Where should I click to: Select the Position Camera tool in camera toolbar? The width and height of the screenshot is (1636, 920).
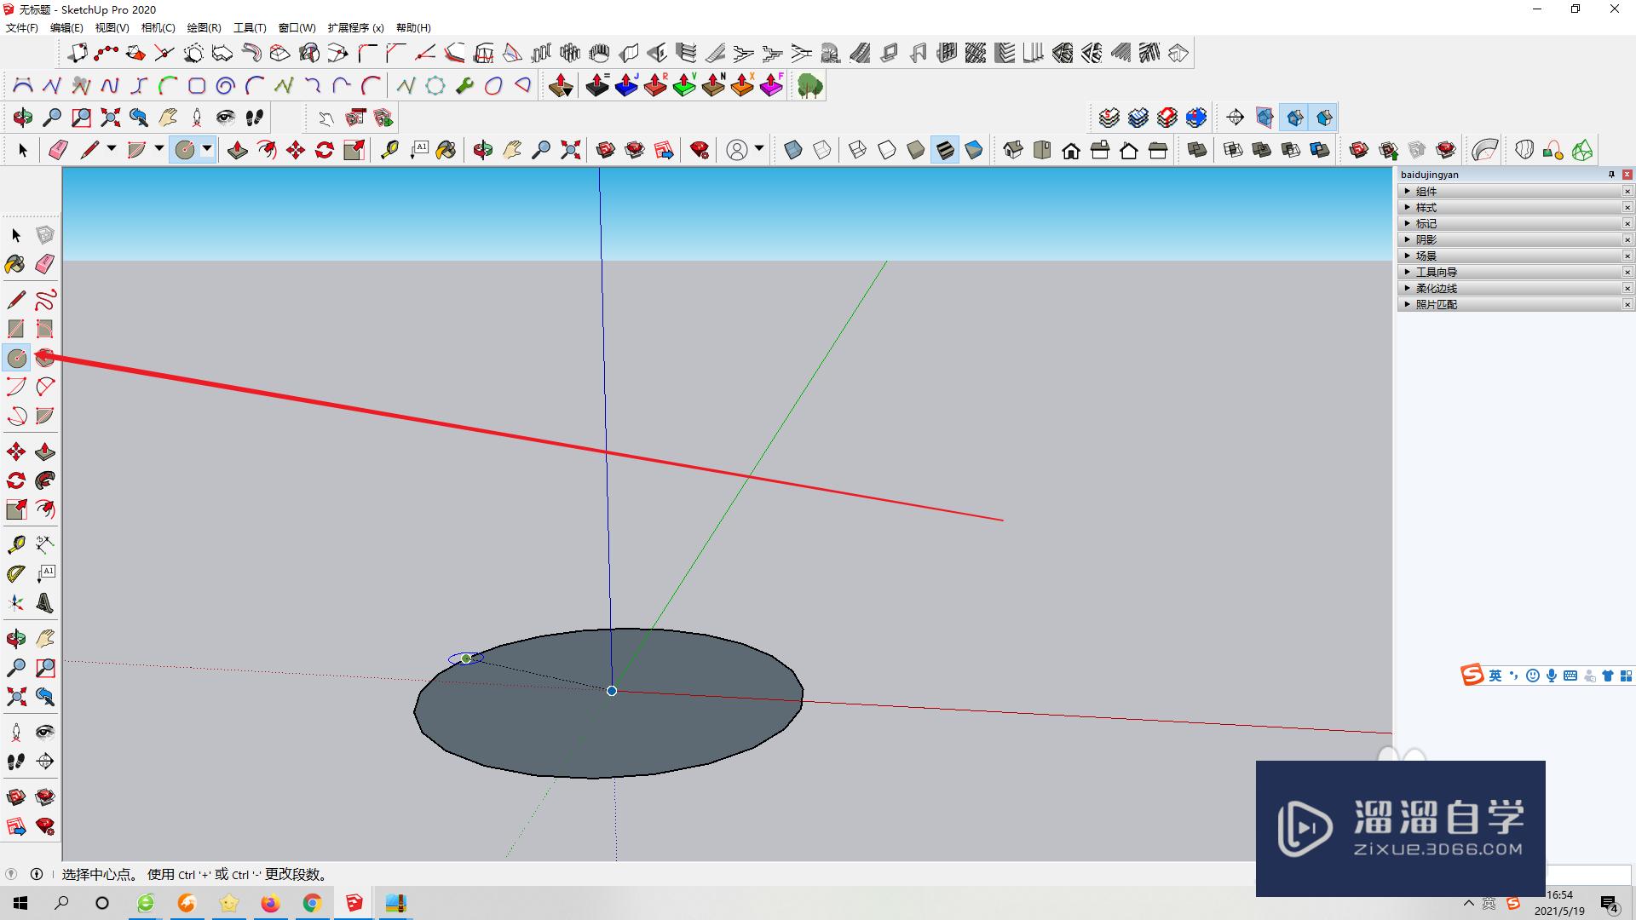coord(197,118)
